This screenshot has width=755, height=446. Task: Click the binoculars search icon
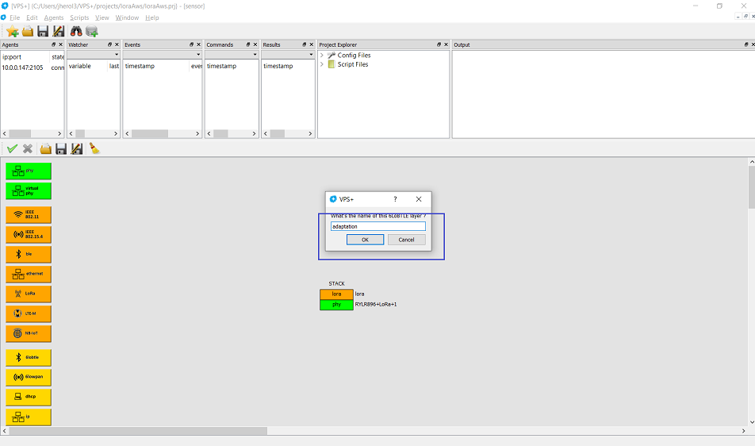click(76, 31)
